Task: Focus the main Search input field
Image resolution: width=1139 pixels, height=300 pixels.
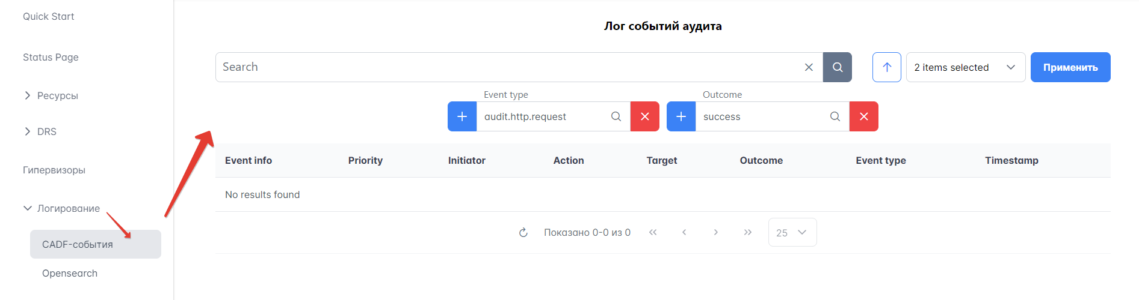Action: [x=505, y=67]
